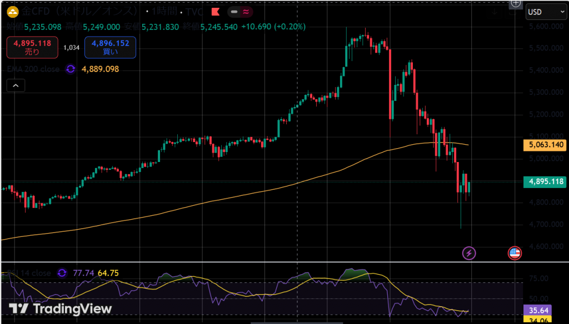Click the EMA 200 close legend label
569x324 pixels.
[34, 69]
